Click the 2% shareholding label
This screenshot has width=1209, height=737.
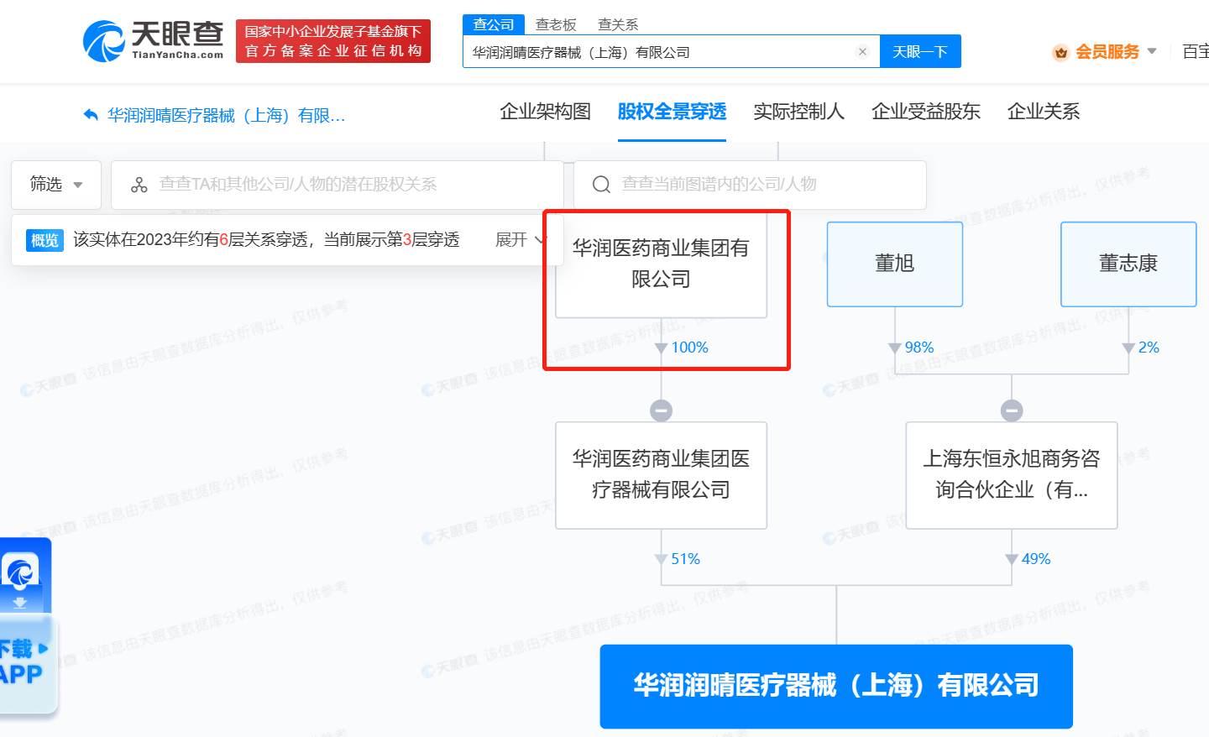point(1149,348)
